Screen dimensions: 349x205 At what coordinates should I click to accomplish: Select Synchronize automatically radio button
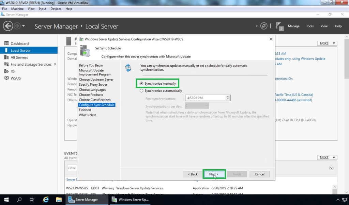(141, 91)
